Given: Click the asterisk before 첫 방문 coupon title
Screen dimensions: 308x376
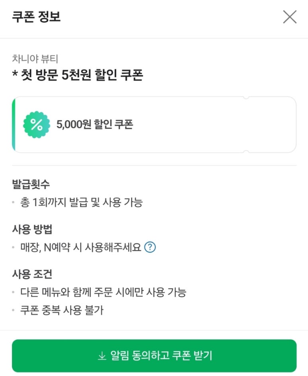Looking at the screenshot, I should pos(14,75).
